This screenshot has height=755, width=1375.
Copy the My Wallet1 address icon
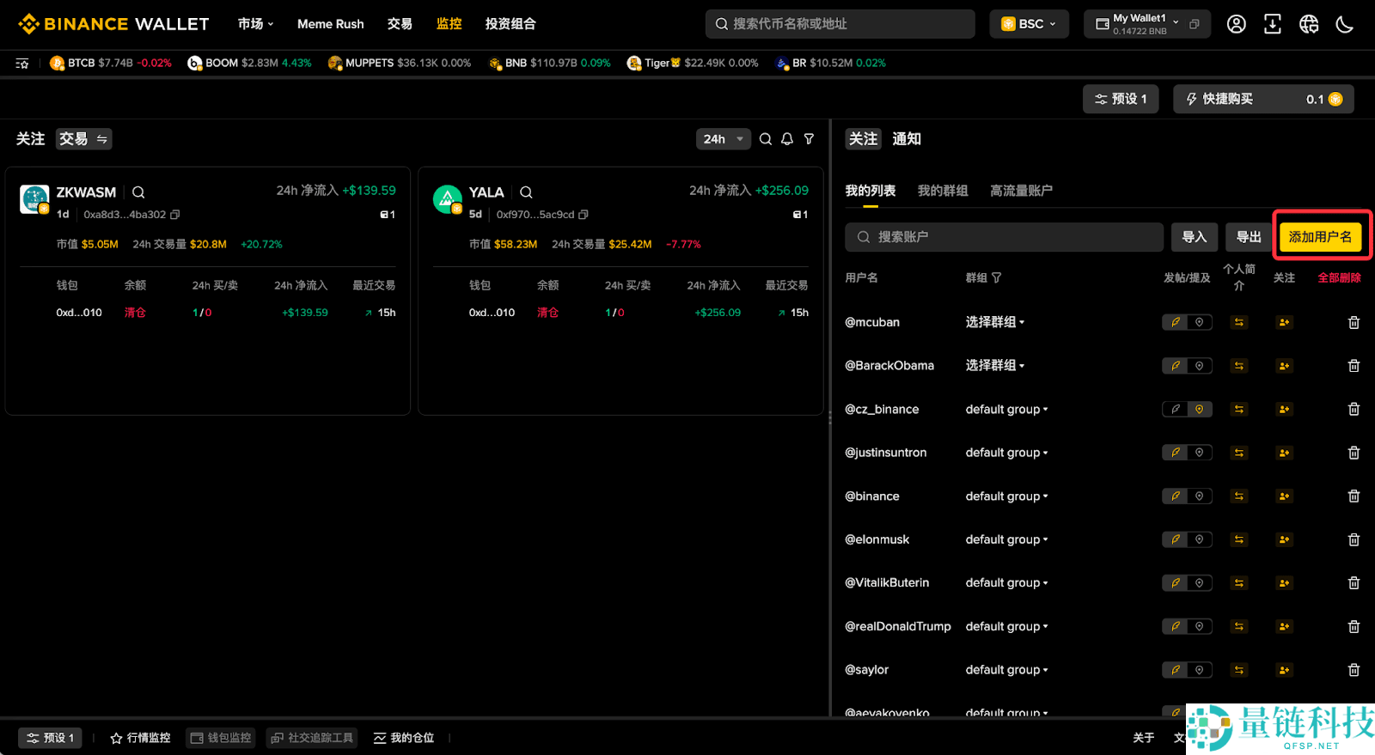click(1195, 24)
